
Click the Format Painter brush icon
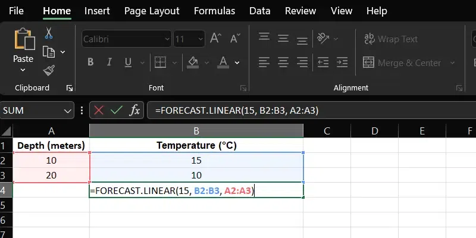point(49,70)
